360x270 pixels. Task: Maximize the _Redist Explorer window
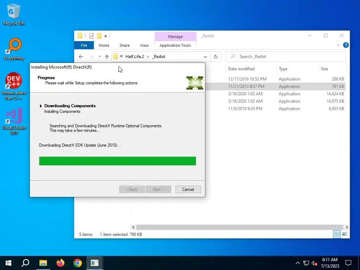325,36
